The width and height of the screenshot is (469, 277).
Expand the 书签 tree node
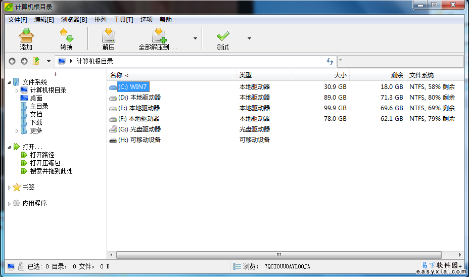click(x=9, y=188)
